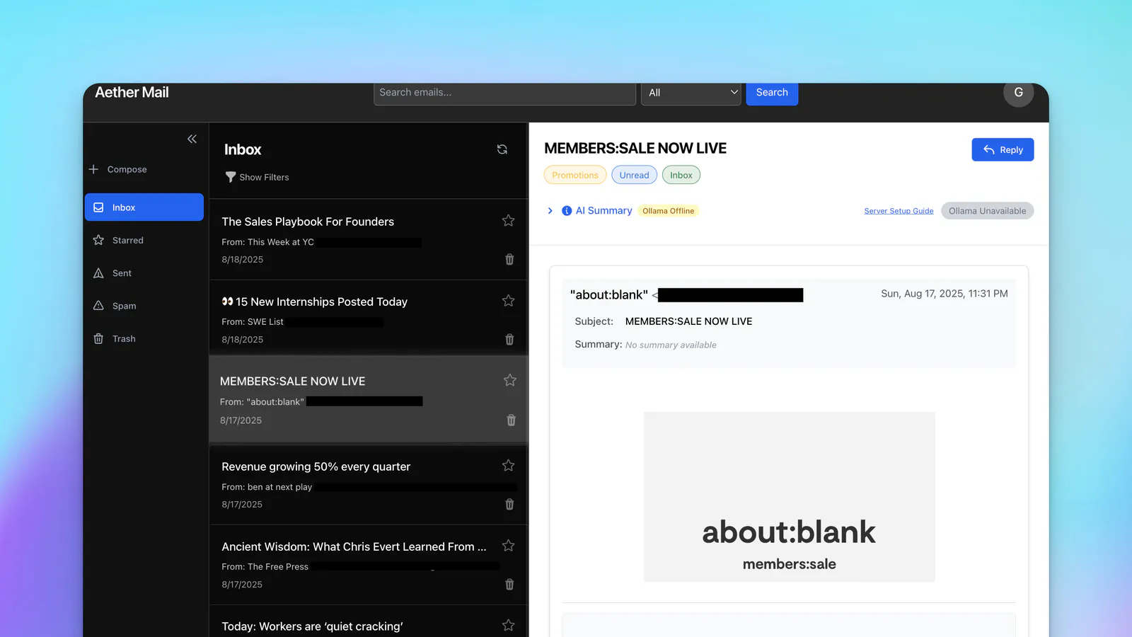The image size is (1132, 637).
Task: Click the Ollama Unavailable button
Action: pos(987,211)
